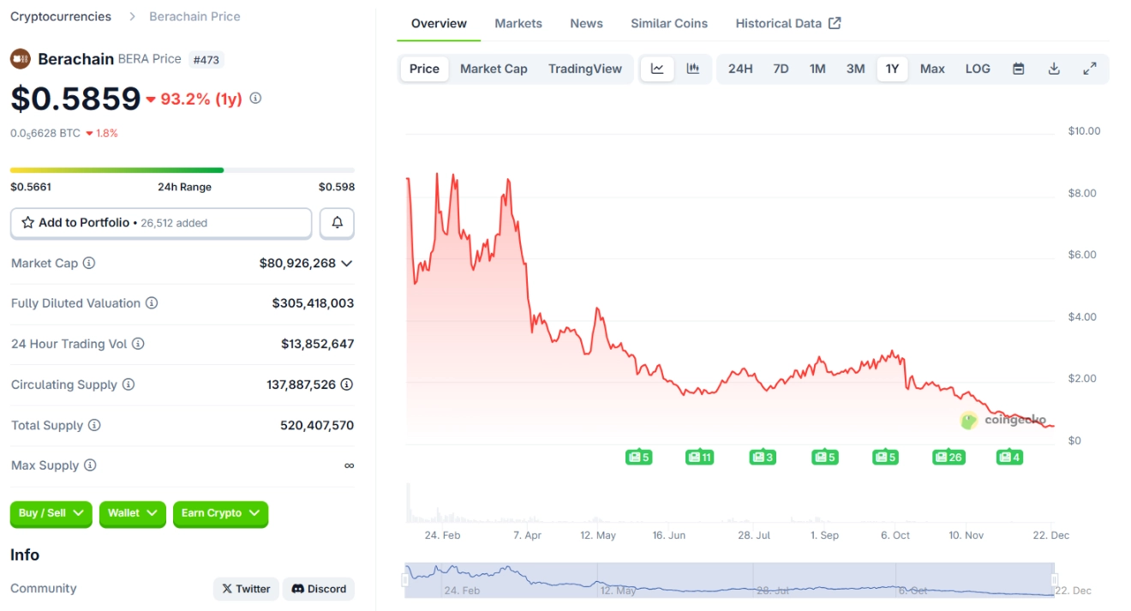
Task: Click the price alert bell icon
Action: 336,223
